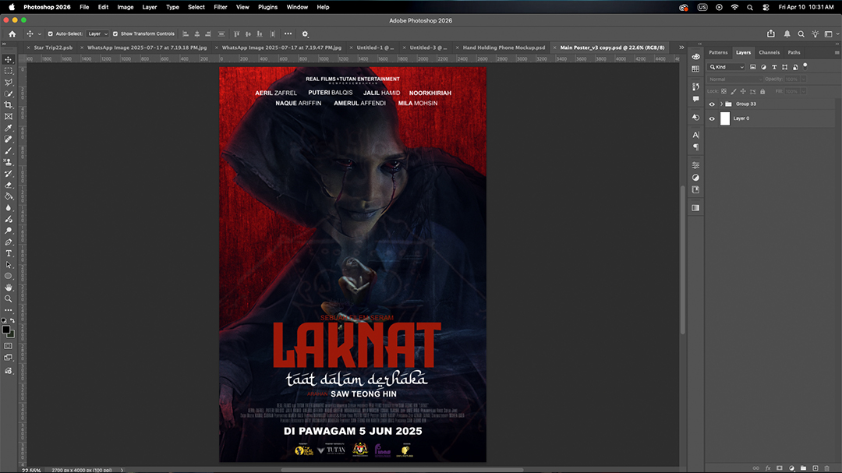Select the Crop tool
The image size is (842, 473).
(8, 105)
